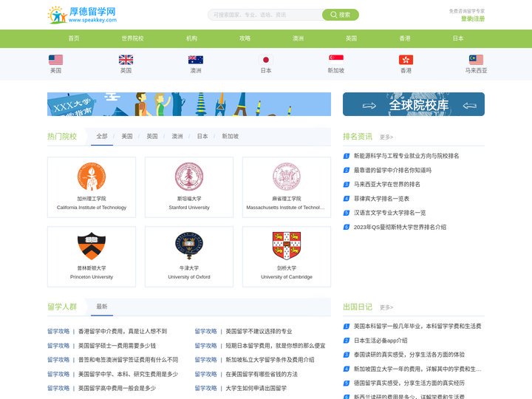The width and height of the screenshot is (532, 399).
Task: Click the Hong Kong flag icon
Action: (x=406, y=60)
